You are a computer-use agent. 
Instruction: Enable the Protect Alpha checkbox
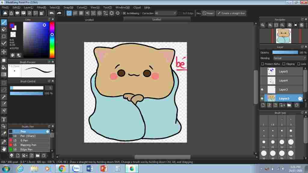(263, 64)
